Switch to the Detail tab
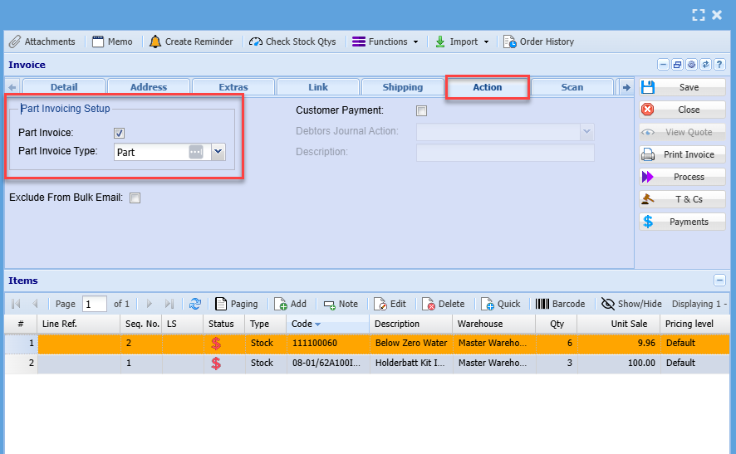Image resolution: width=736 pixels, height=454 pixels. (x=64, y=87)
